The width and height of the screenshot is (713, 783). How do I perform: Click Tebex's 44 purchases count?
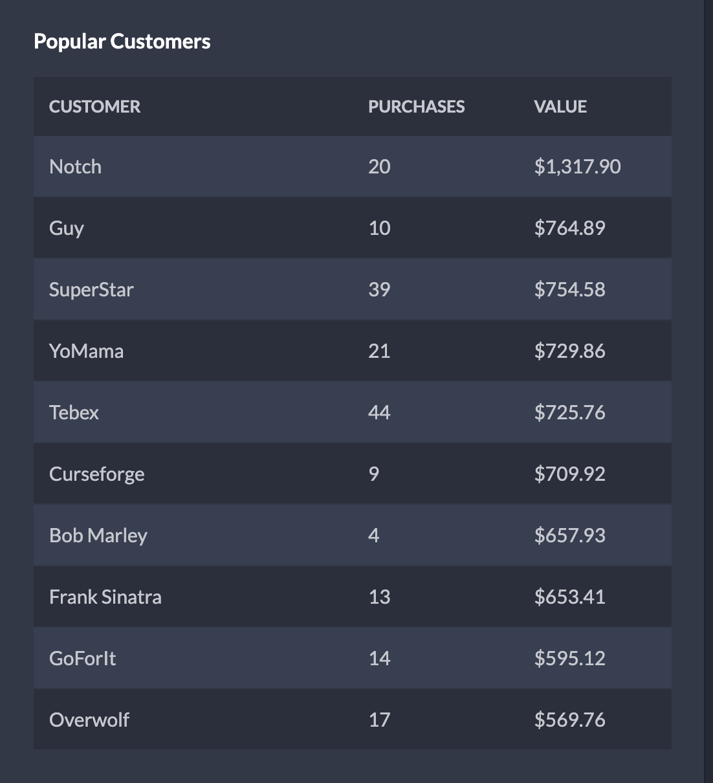[x=379, y=412]
